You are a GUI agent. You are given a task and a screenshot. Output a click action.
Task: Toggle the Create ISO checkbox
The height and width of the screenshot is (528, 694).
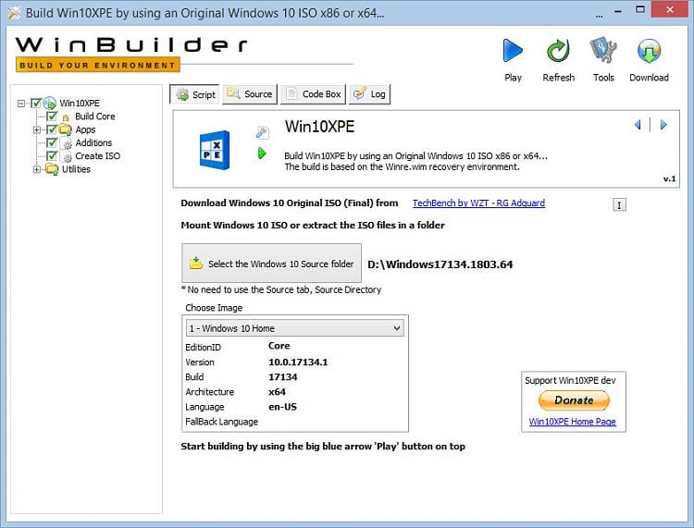point(52,156)
